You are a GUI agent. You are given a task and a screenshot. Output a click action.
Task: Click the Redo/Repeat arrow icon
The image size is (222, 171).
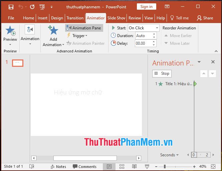(32, 7)
